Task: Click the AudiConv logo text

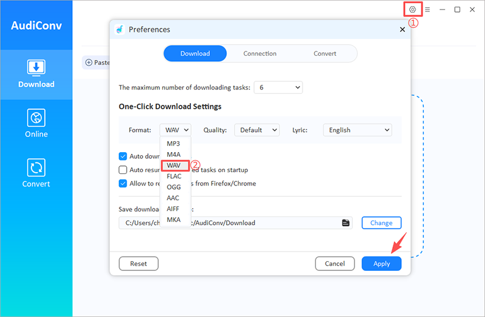Action: (36, 25)
